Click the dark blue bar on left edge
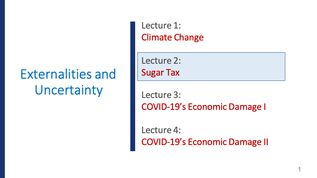 click(2, 88)
